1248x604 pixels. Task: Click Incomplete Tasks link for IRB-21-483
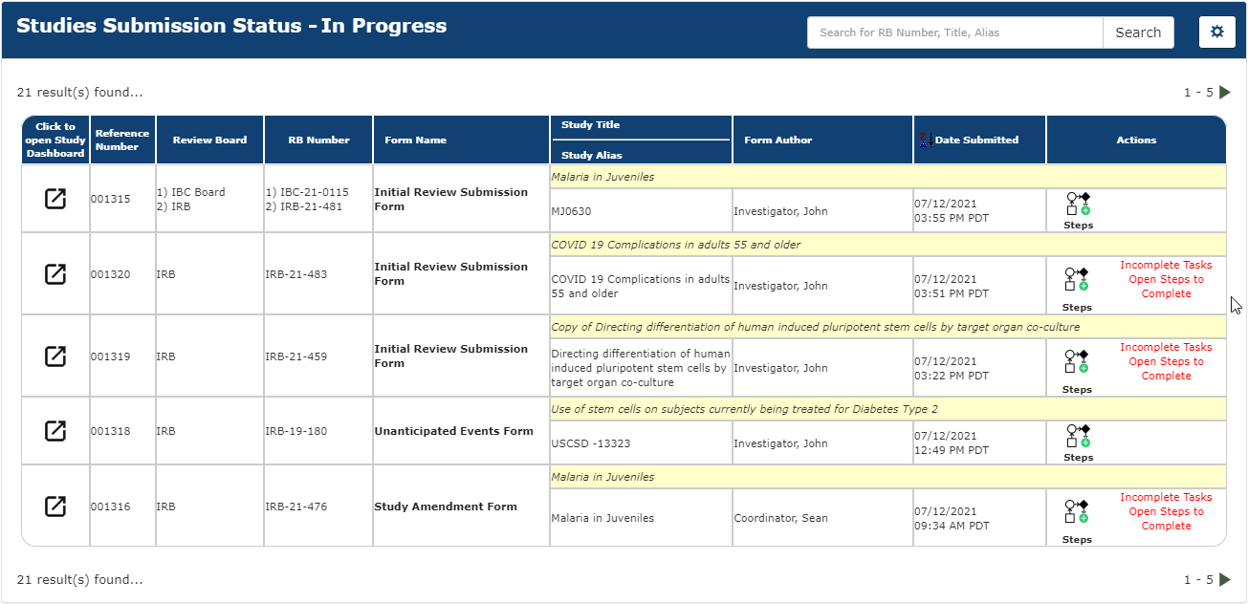[x=1166, y=279]
